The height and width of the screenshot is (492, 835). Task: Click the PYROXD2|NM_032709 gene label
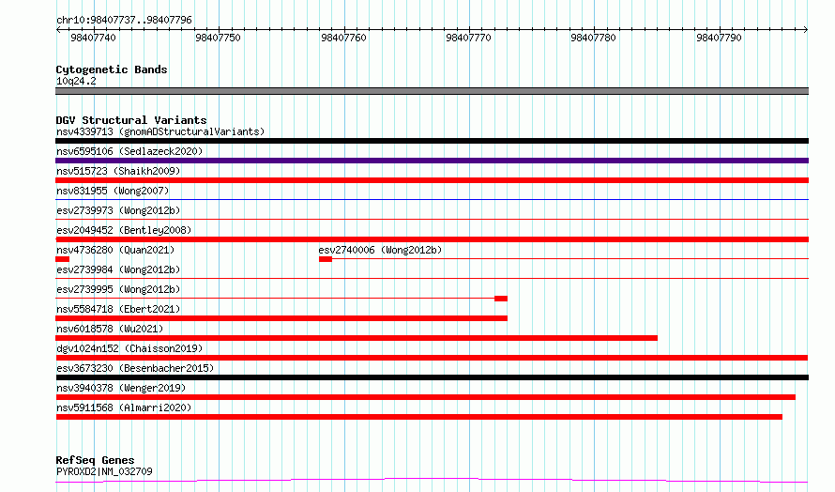click(104, 471)
